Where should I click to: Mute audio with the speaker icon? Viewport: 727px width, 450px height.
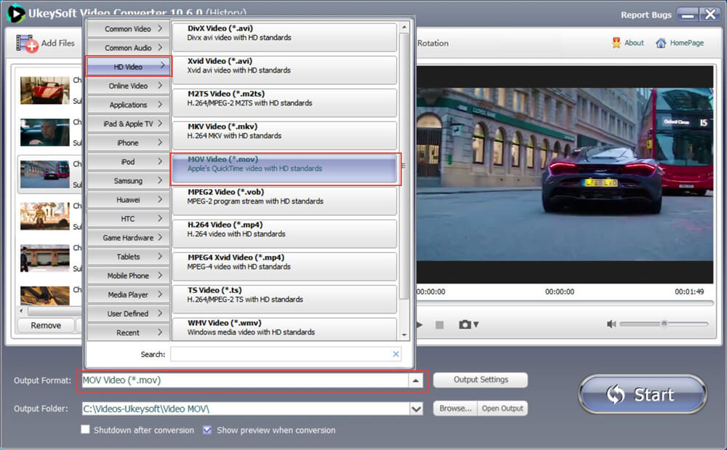(x=611, y=324)
